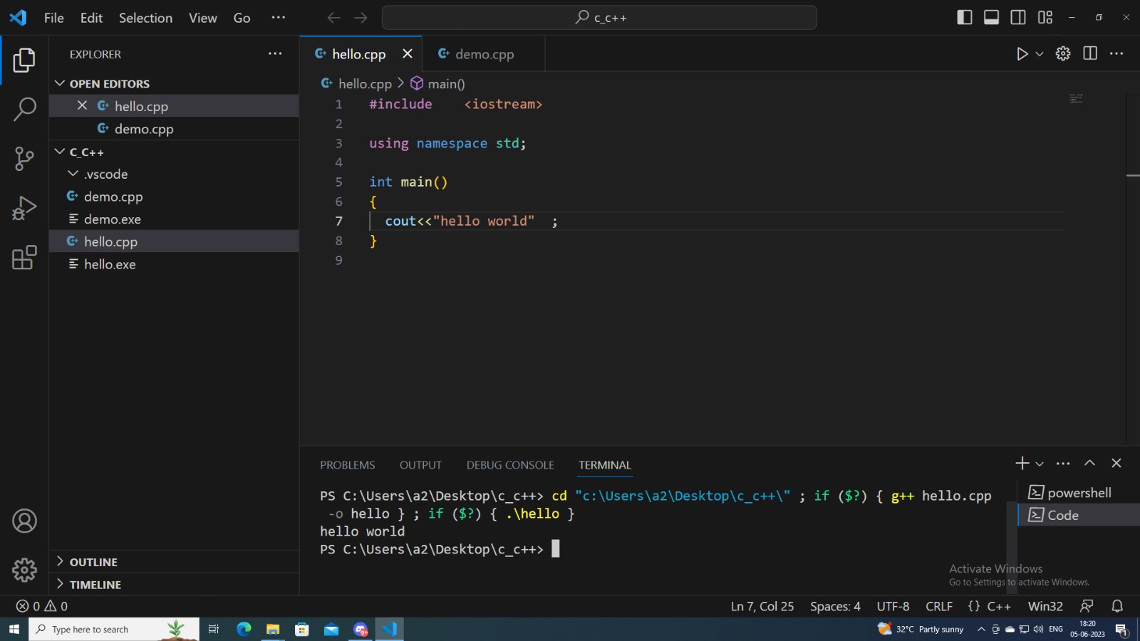Switch to Debug Console tab
This screenshot has width=1140, height=641.
510,465
